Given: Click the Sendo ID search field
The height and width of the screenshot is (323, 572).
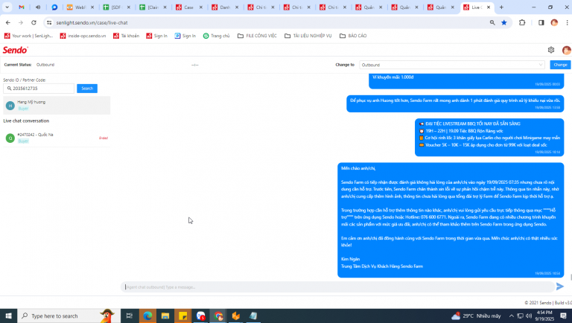Looking at the screenshot, I should (39, 89).
